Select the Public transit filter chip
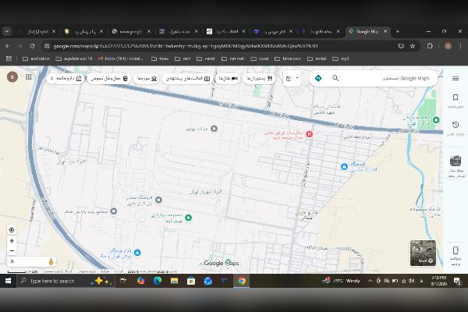 point(109,78)
